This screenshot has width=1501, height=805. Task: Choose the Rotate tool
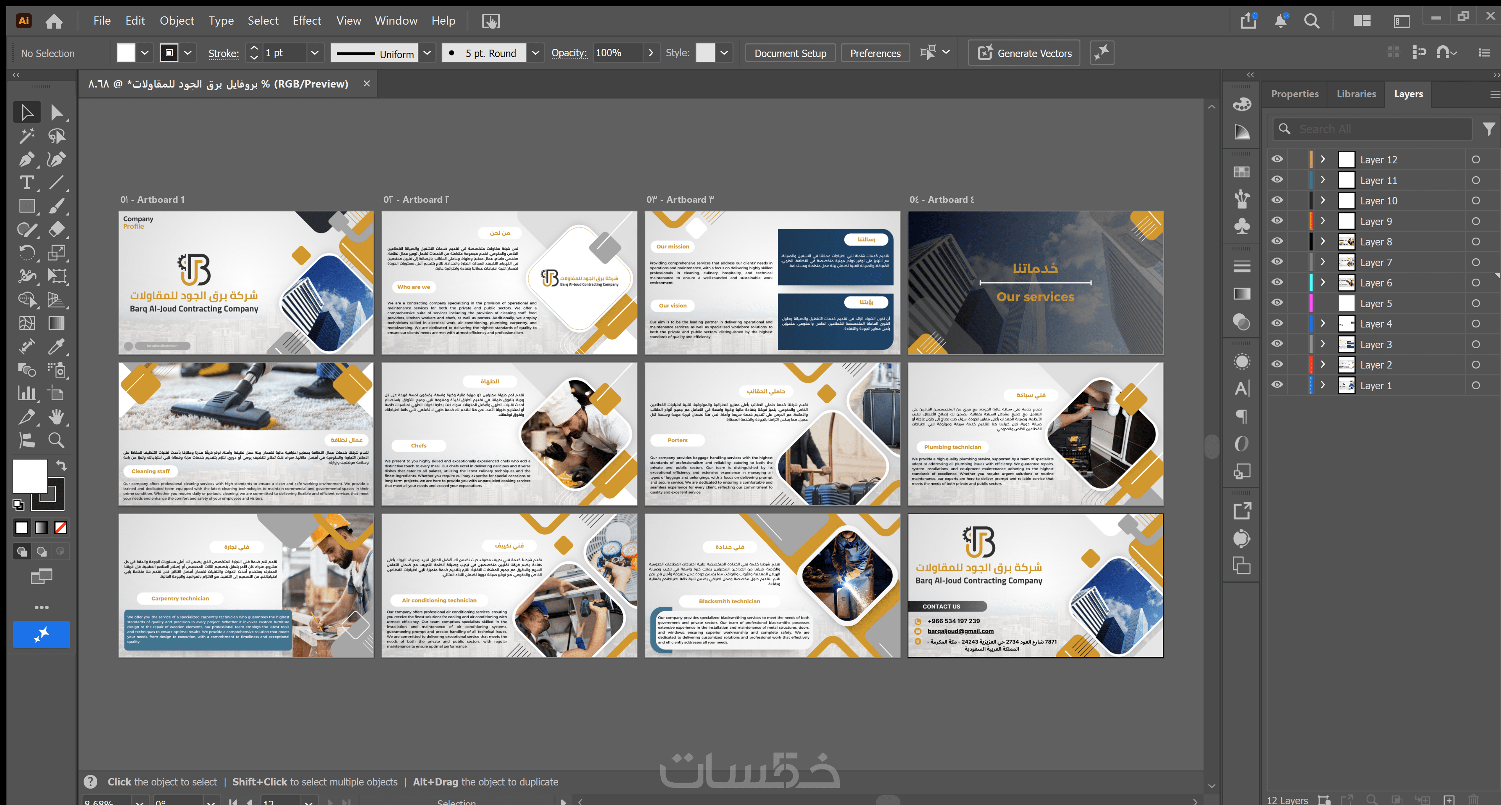(x=27, y=252)
